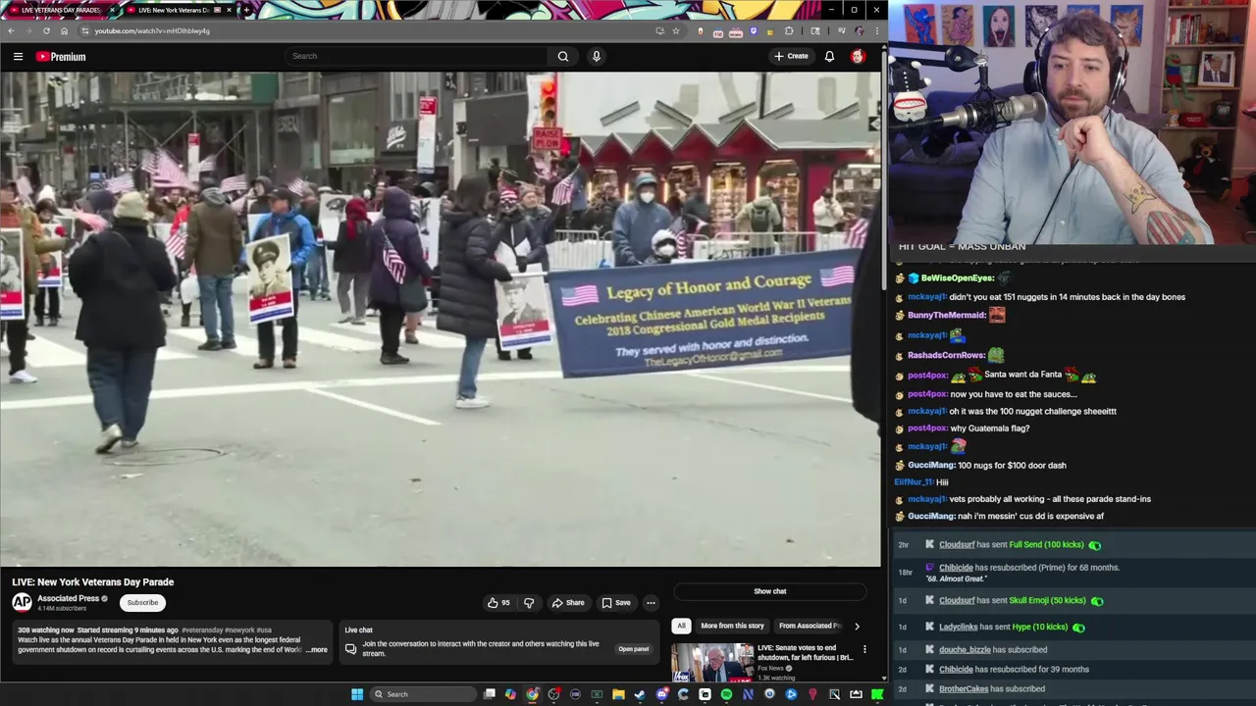The width and height of the screenshot is (1256, 706).
Task: Open the Create dropdown button
Action: [x=791, y=56]
